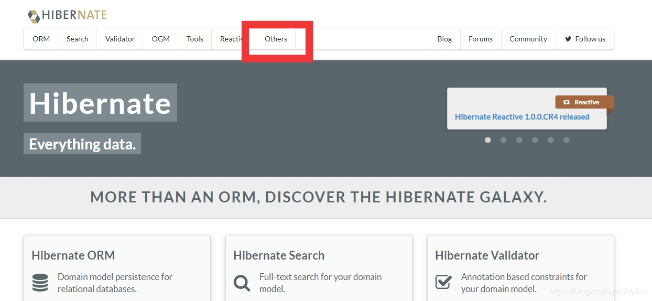This screenshot has height=301, width=652.
Task: Open the Hibernate Validator card title
Action: tap(487, 255)
